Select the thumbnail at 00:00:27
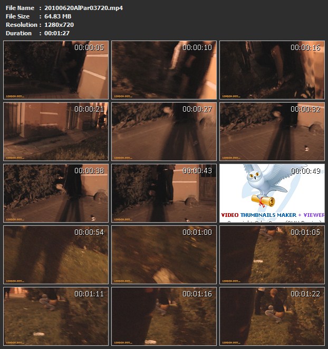The image size is (328, 349). pyautogui.click(x=164, y=132)
